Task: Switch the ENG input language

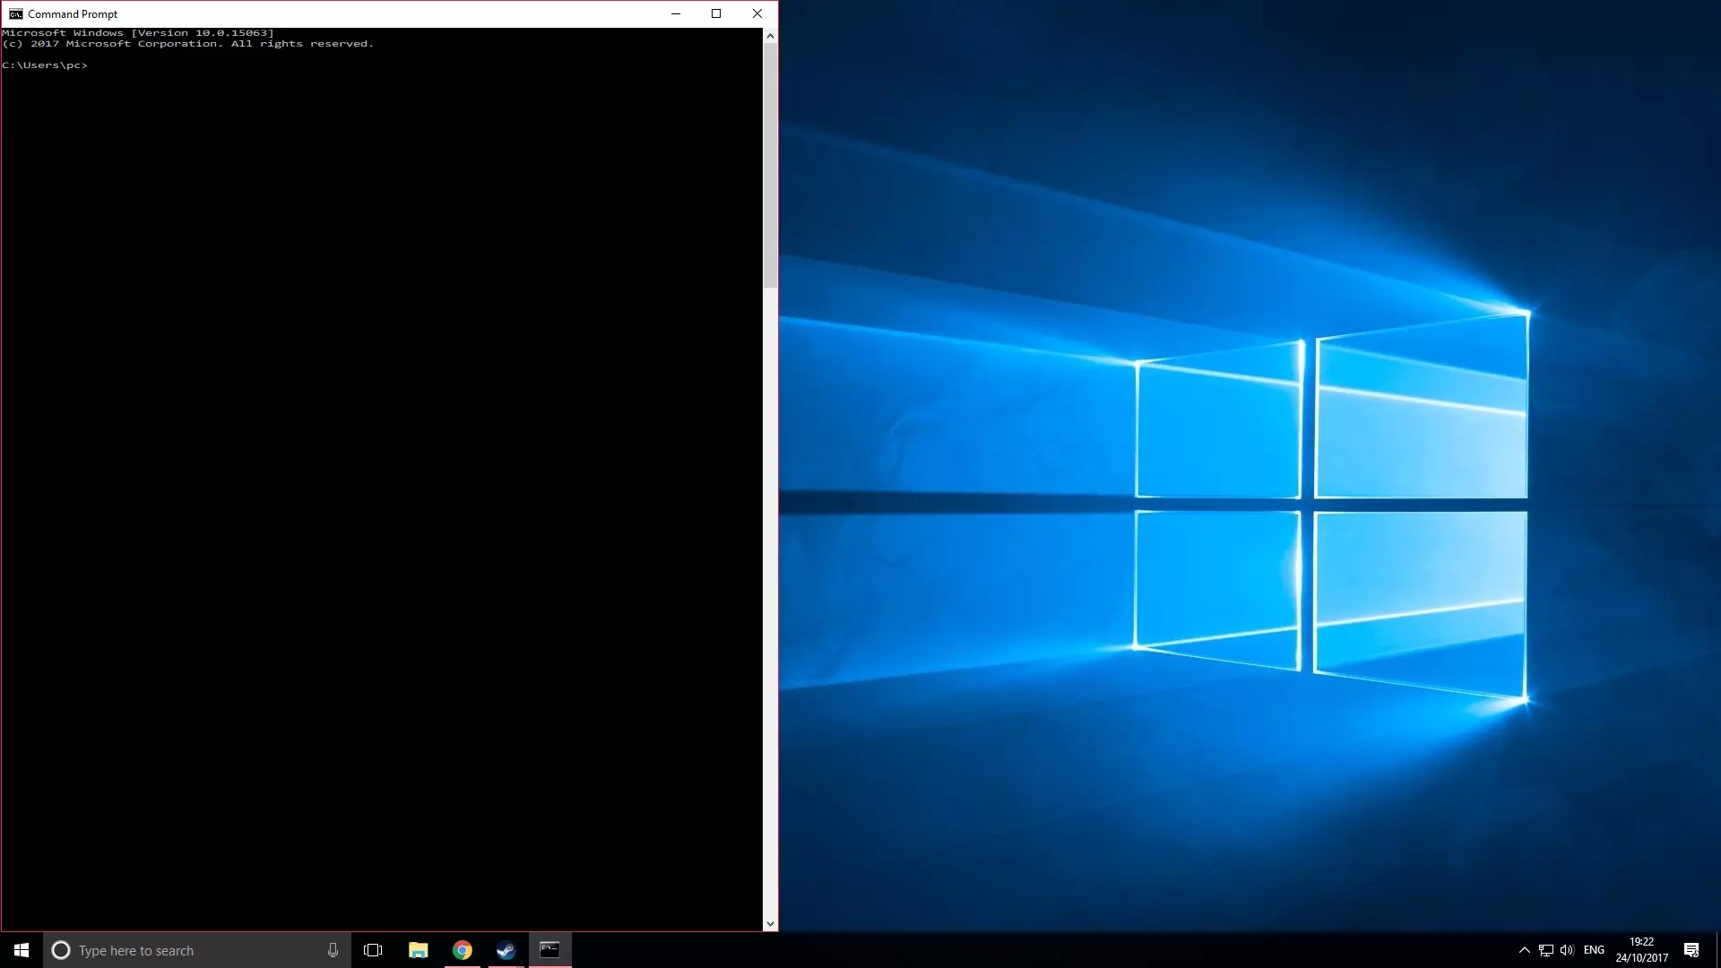Action: tap(1594, 950)
